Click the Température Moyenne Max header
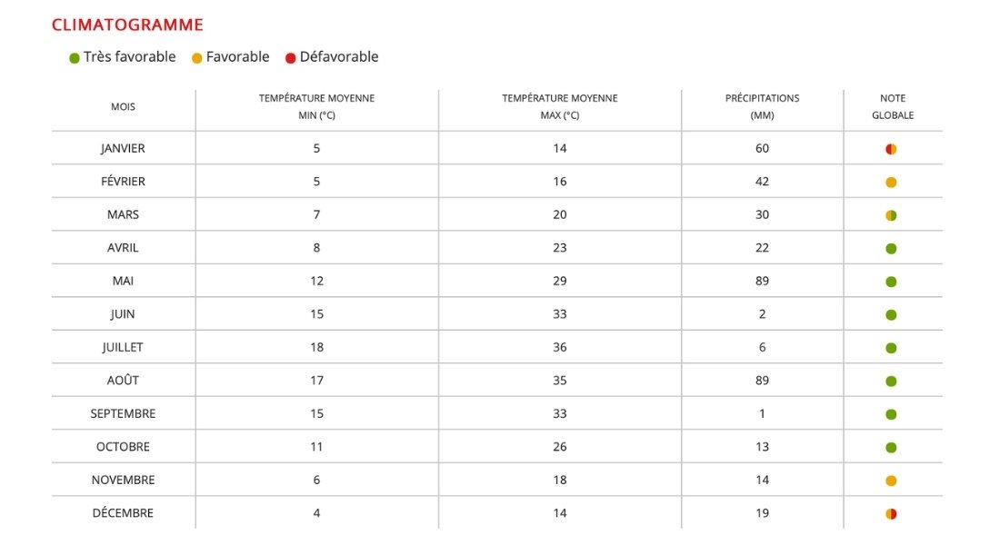The width and height of the screenshot is (1000, 545). tap(559, 107)
